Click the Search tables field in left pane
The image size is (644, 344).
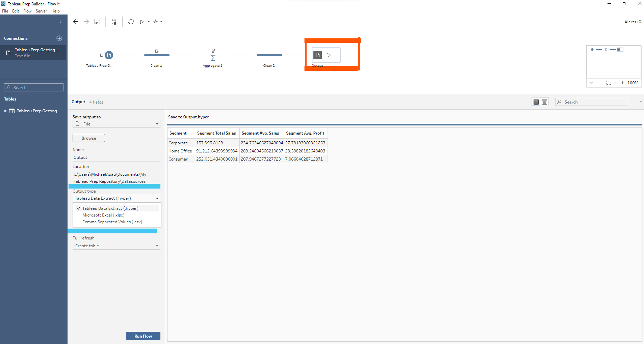tap(34, 87)
